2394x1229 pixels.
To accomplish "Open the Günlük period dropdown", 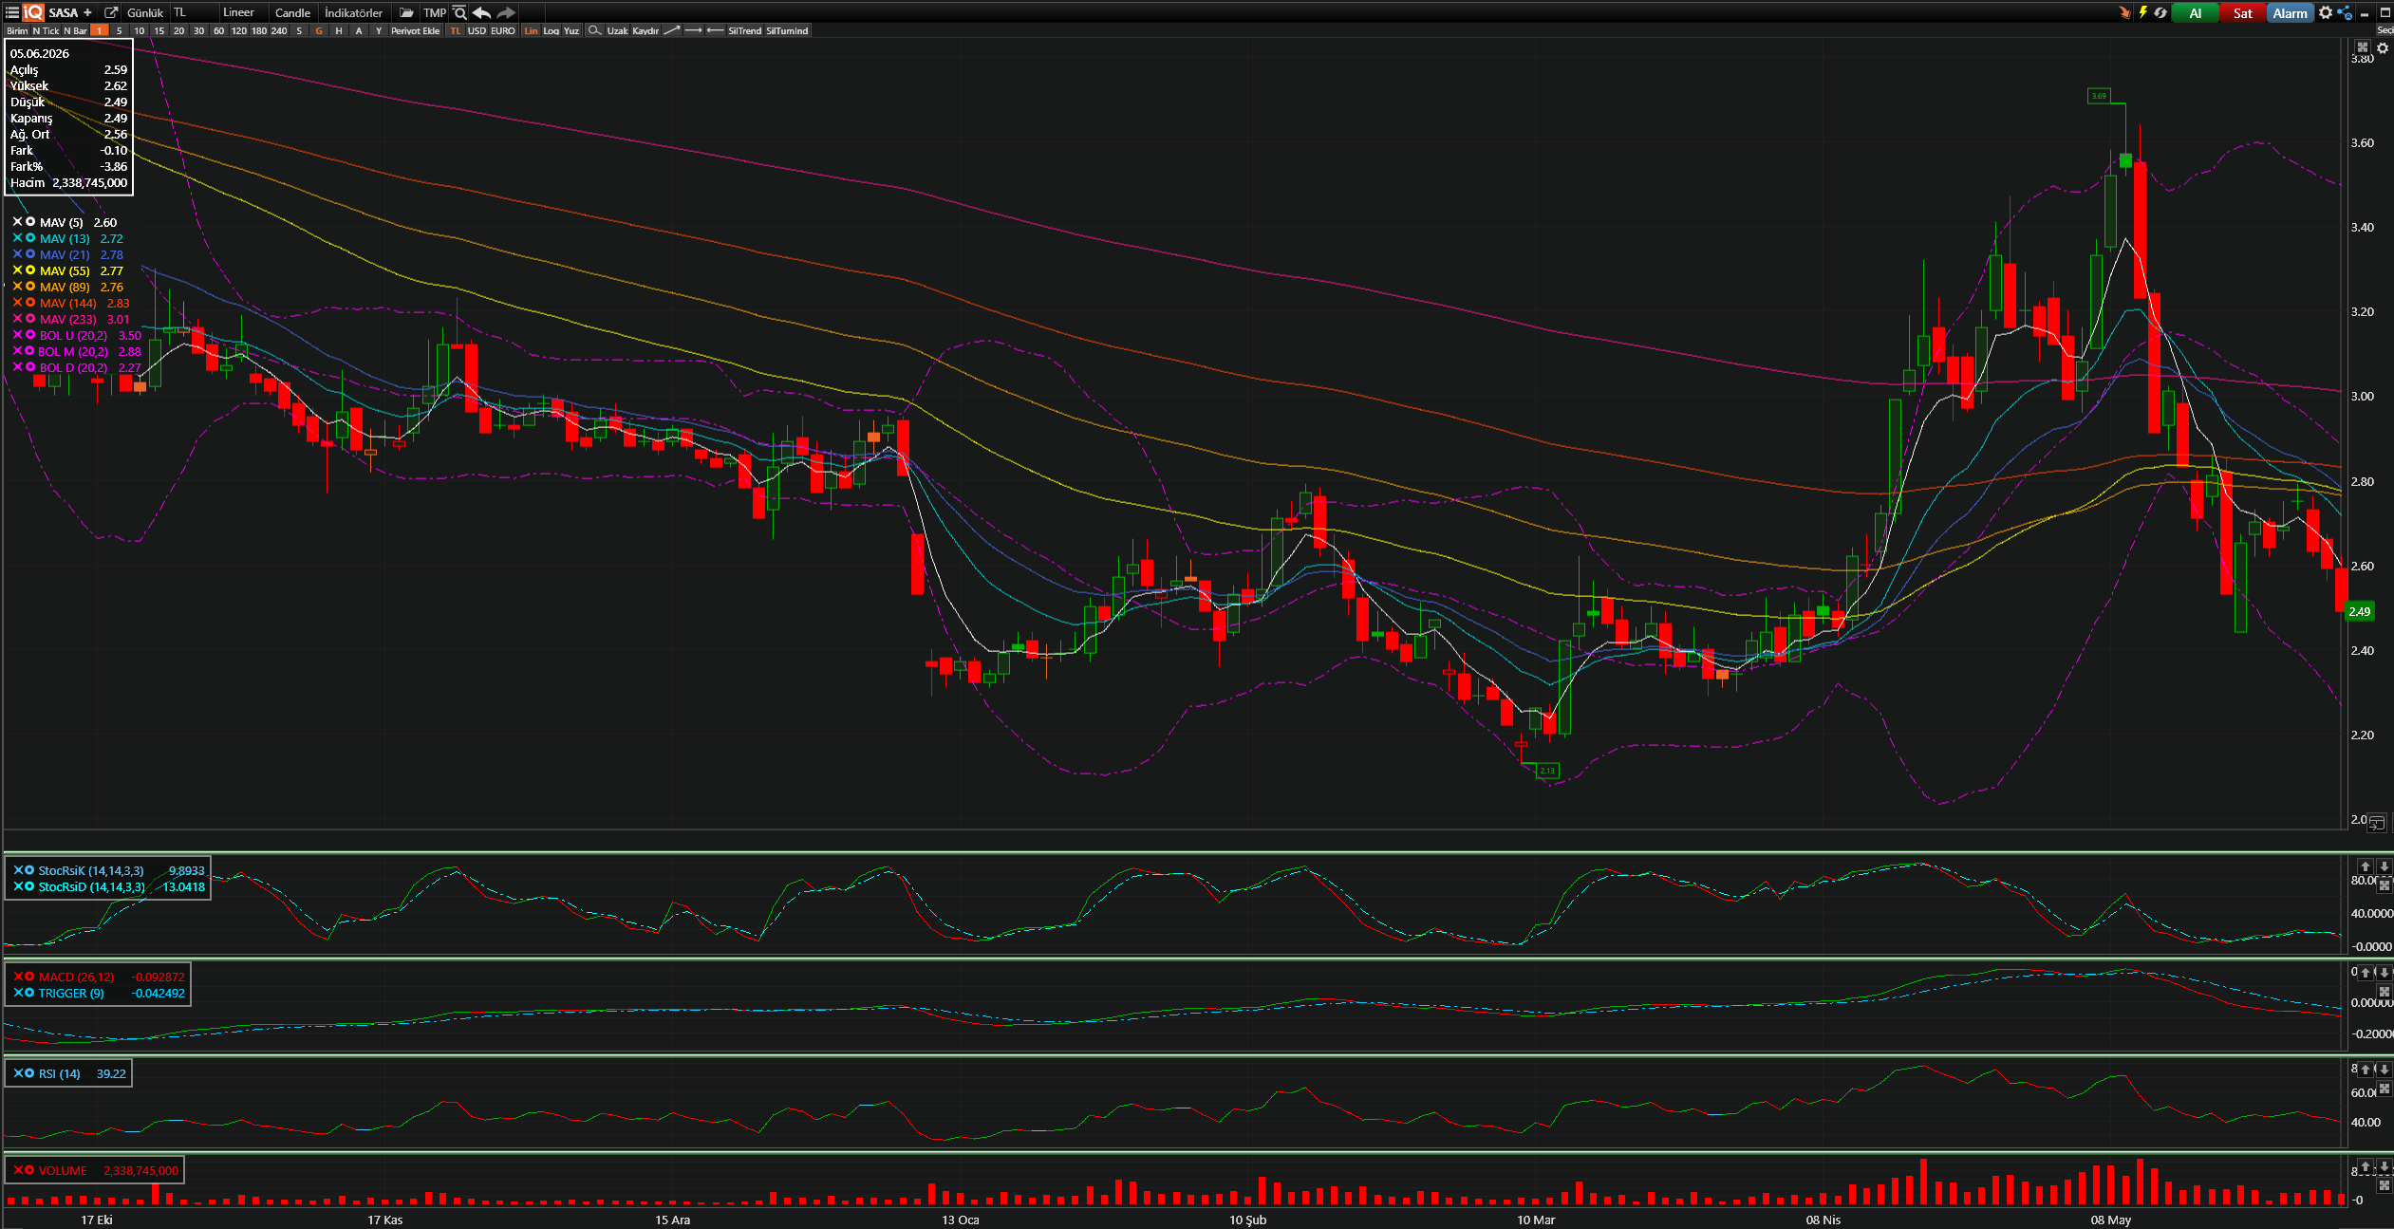I will pyautogui.click(x=145, y=12).
